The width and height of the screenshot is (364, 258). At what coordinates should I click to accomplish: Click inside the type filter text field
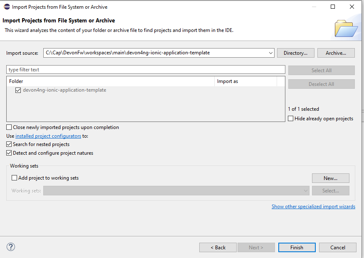(x=146, y=70)
